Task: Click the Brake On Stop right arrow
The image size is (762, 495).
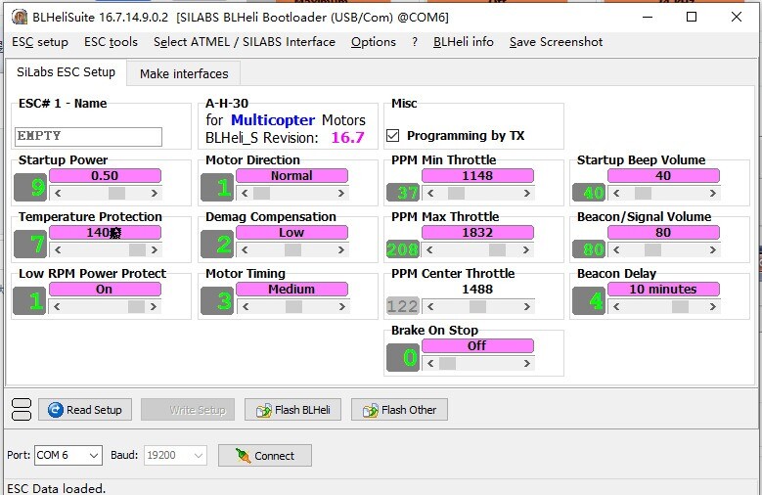Action: [x=527, y=363]
